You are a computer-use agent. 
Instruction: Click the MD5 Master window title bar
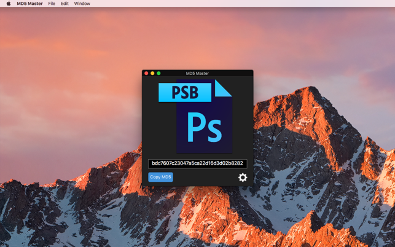(198, 73)
